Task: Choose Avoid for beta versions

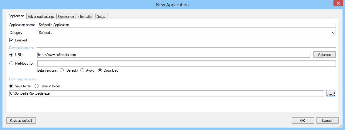Action: [x=83, y=70]
